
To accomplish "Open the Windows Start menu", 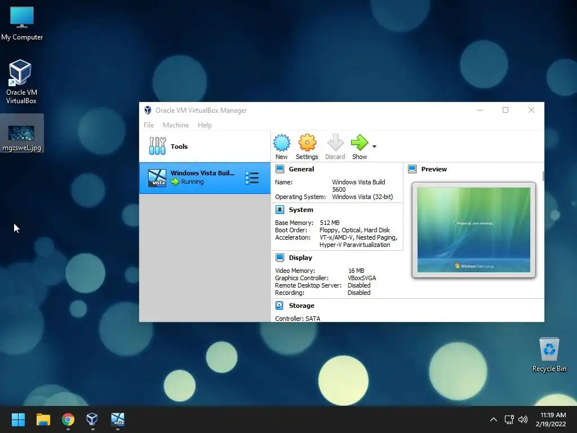I will tap(18, 419).
